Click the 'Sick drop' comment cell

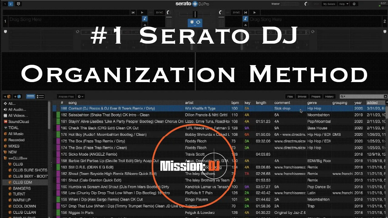pyautogui.click(x=282, y=108)
